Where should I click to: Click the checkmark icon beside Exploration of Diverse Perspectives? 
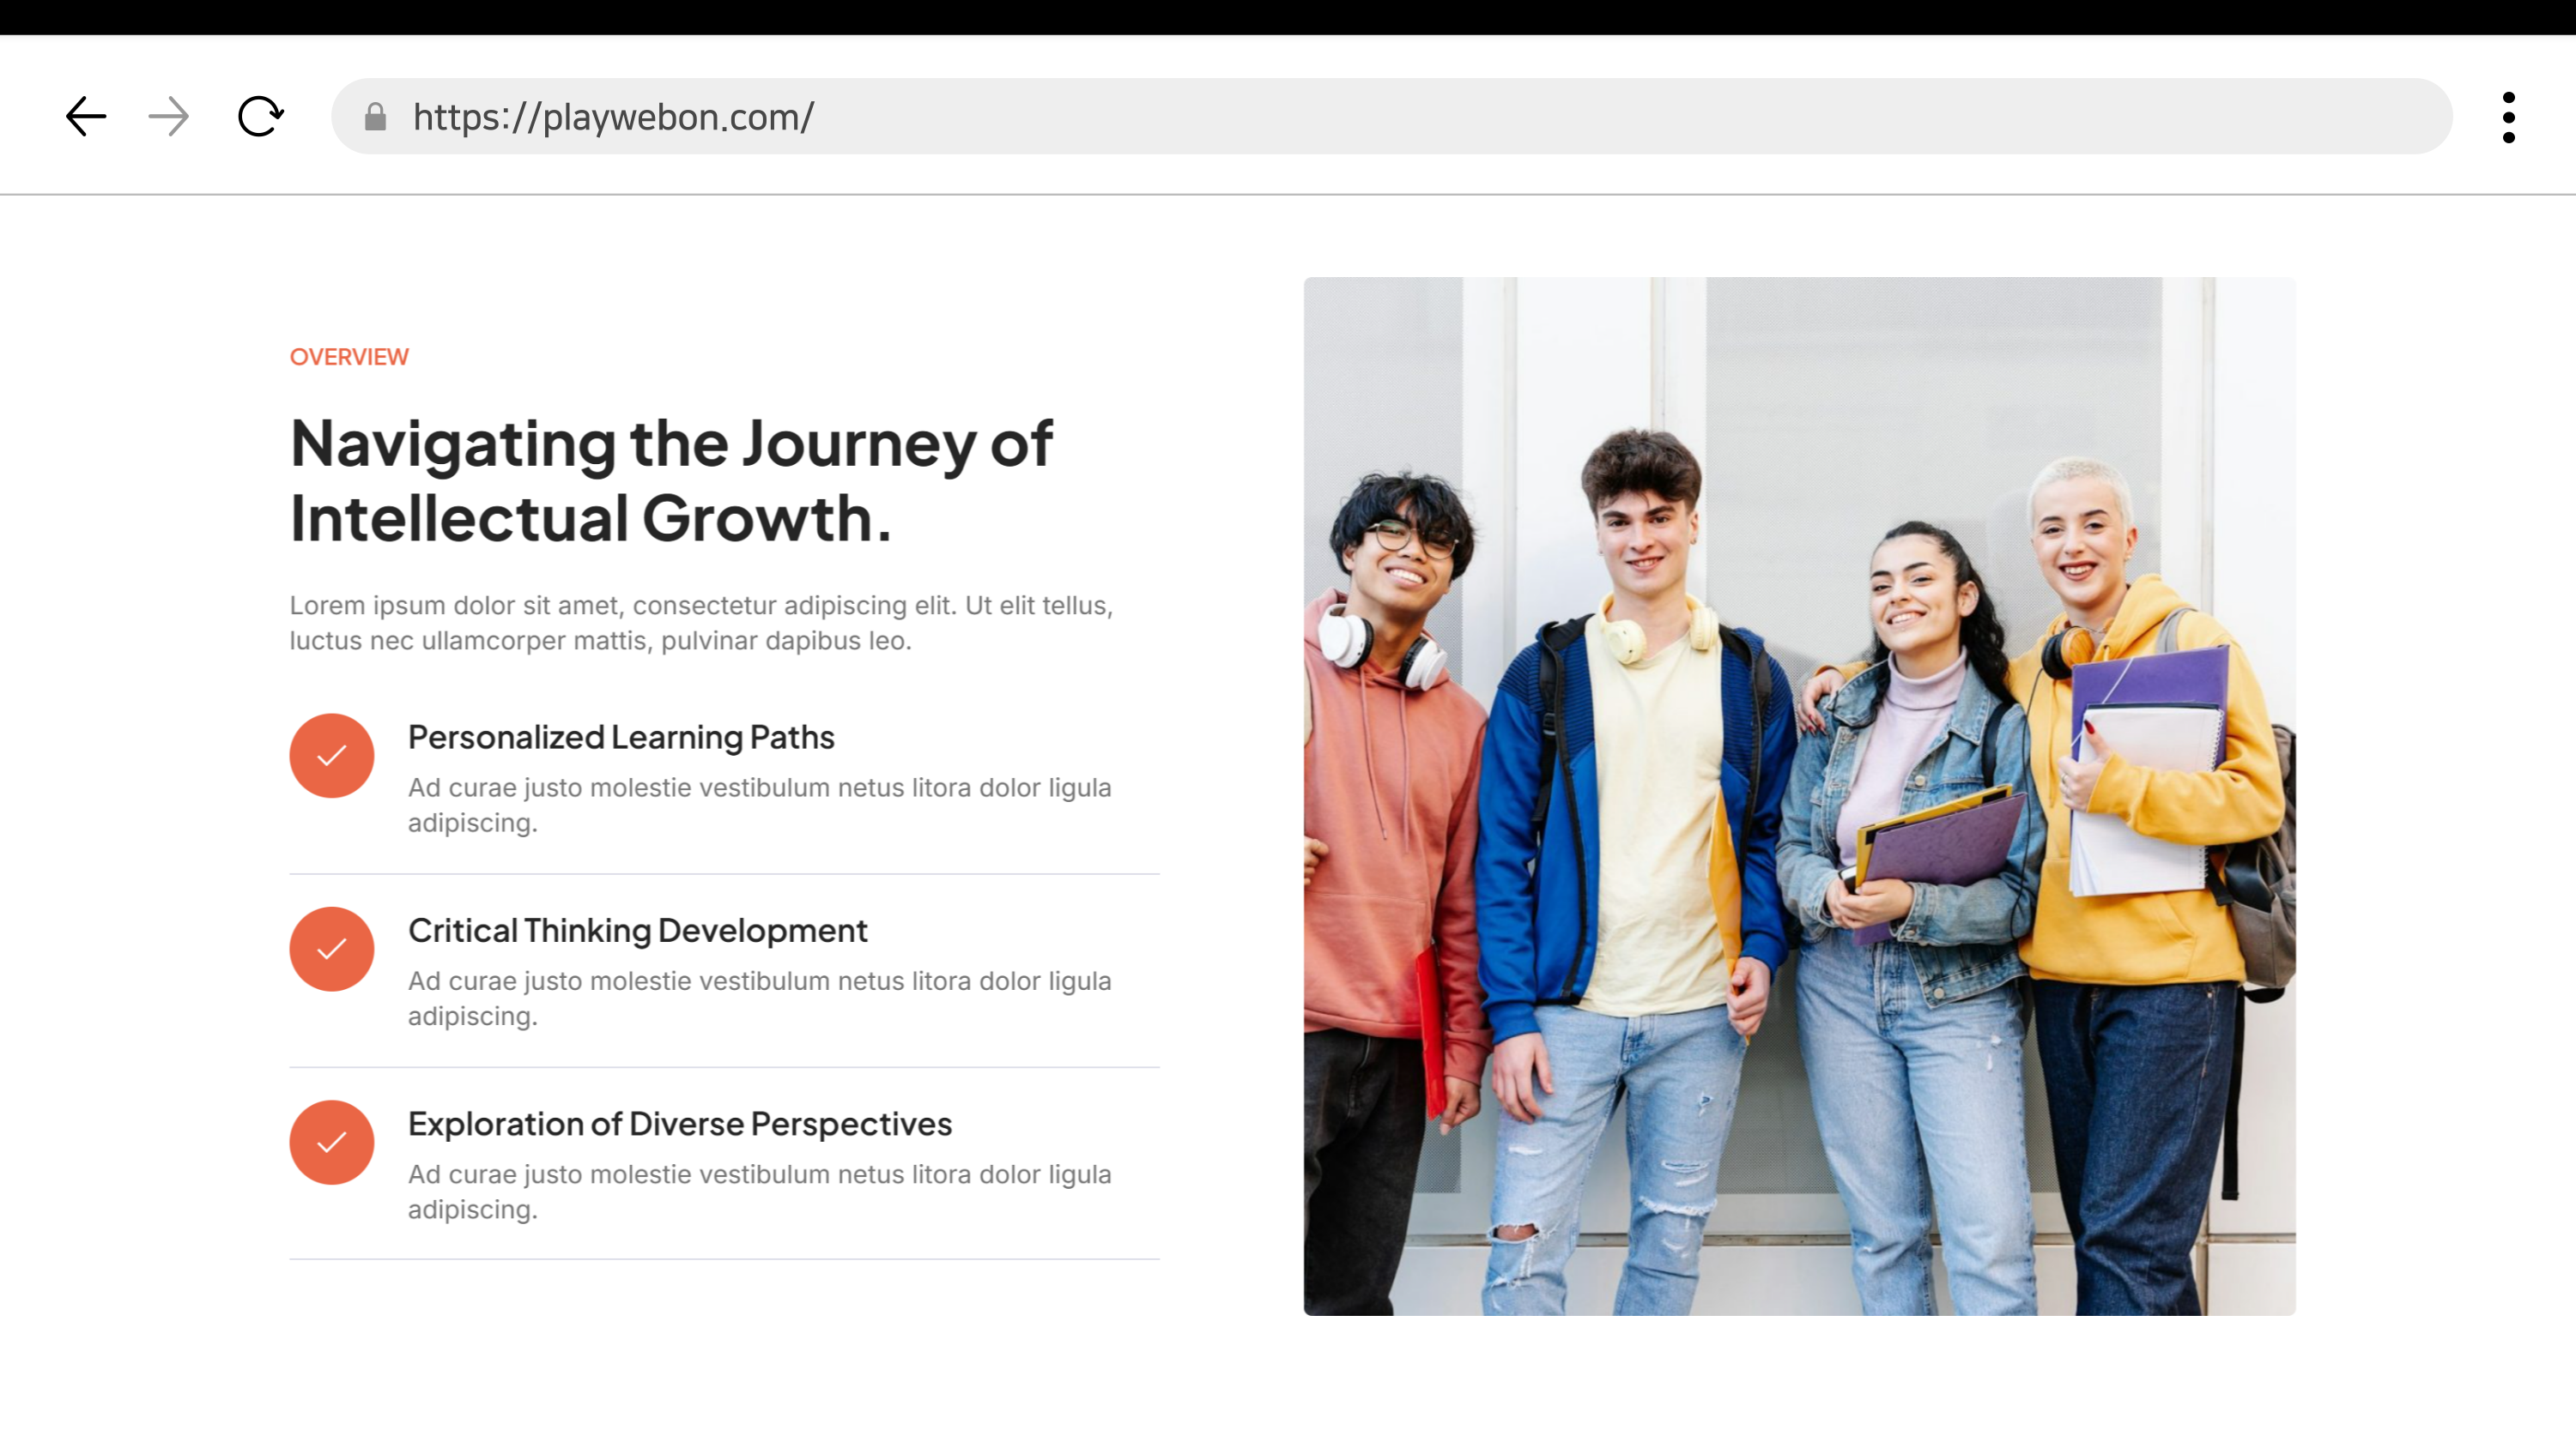click(332, 1143)
